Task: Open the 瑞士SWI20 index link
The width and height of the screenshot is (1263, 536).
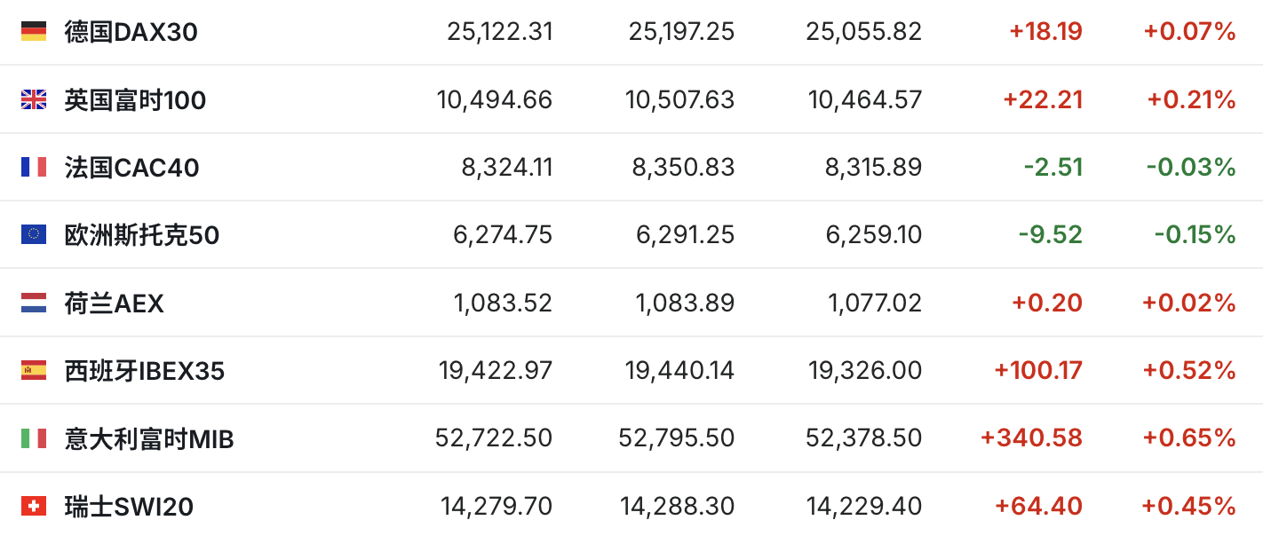Action: pyautogui.click(x=129, y=507)
